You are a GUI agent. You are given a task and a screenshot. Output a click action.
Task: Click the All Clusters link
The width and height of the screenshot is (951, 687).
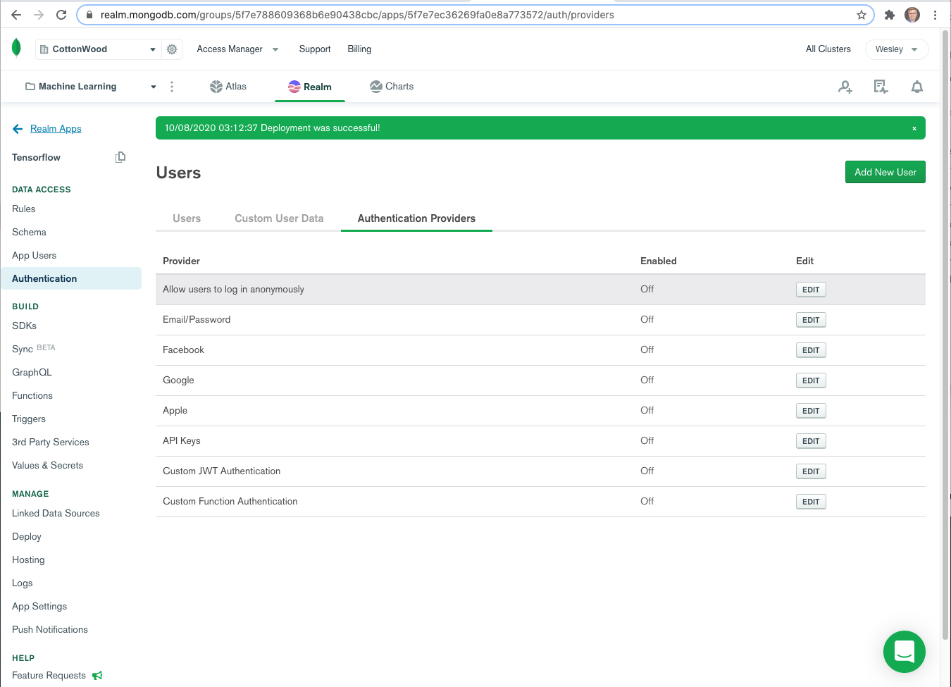click(828, 49)
